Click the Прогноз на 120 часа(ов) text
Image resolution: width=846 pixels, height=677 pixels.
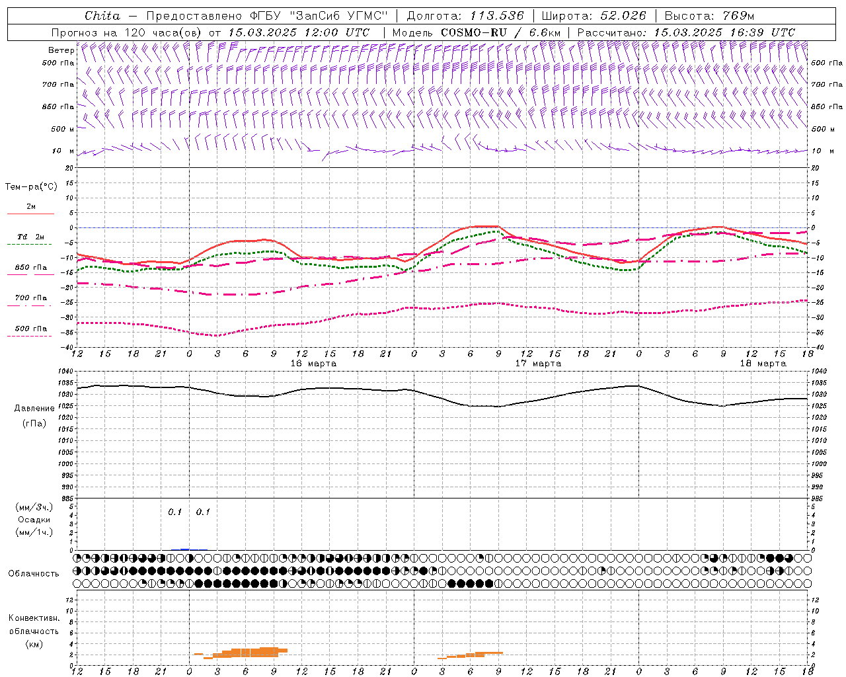point(128,32)
